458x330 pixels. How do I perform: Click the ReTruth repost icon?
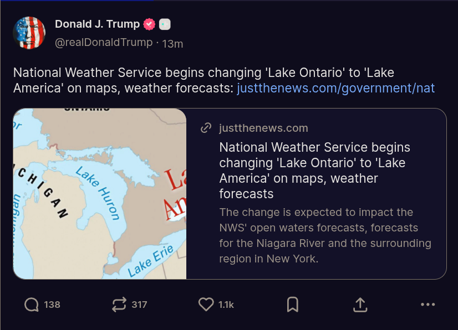(119, 305)
